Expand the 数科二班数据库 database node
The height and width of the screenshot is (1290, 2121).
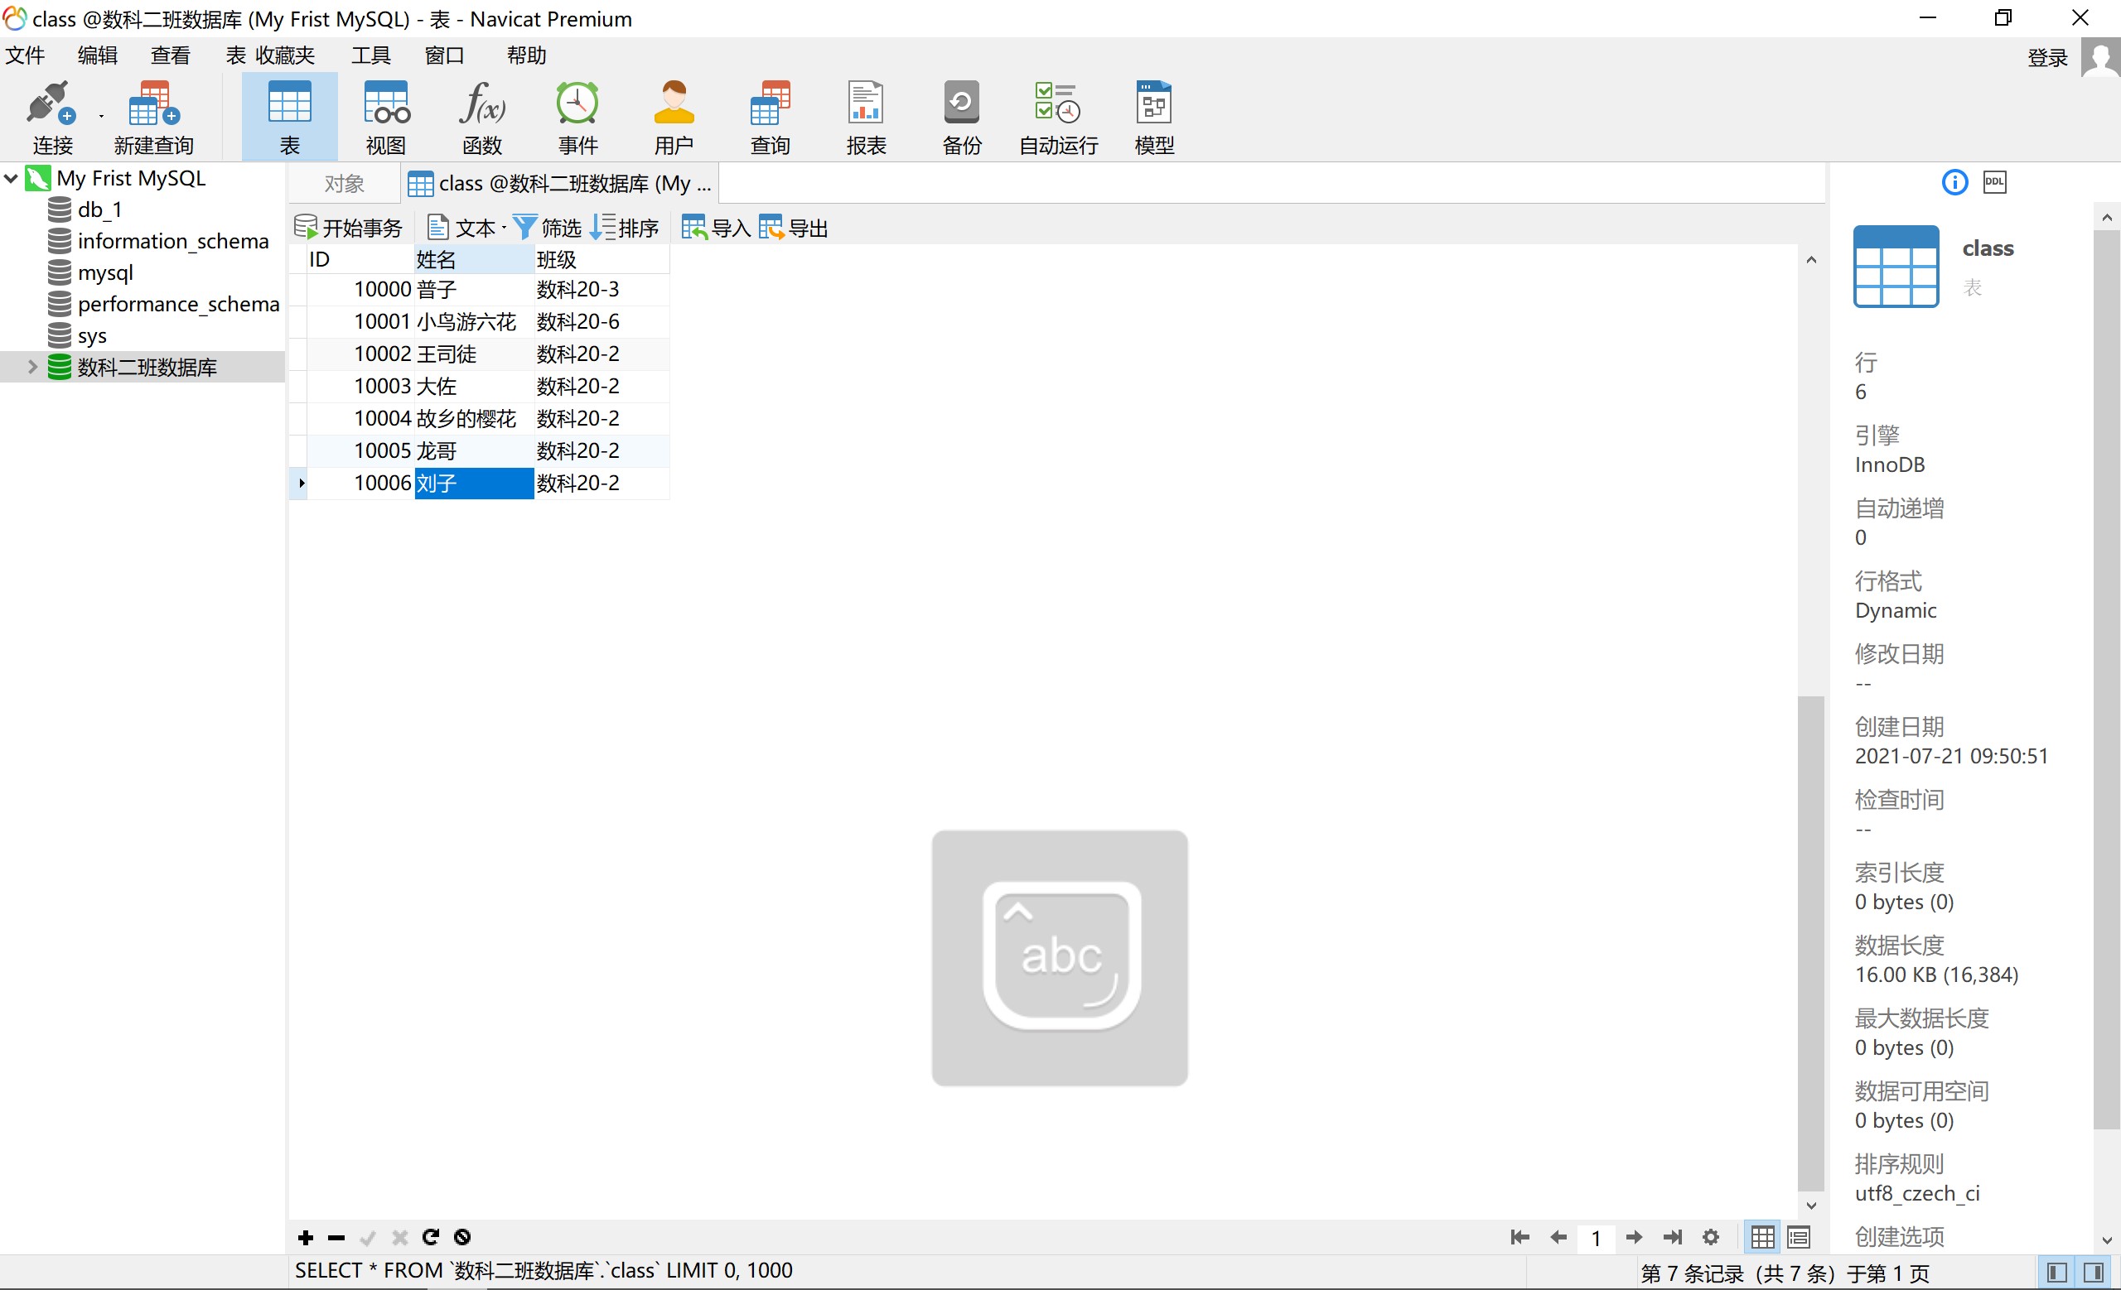point(32,366)
